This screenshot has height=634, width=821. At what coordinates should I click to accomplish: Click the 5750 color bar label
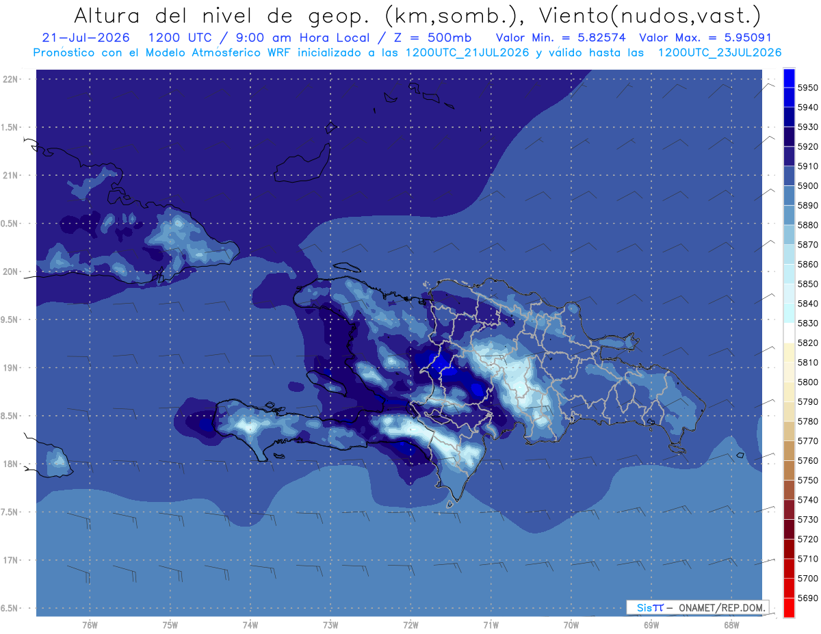807,480
